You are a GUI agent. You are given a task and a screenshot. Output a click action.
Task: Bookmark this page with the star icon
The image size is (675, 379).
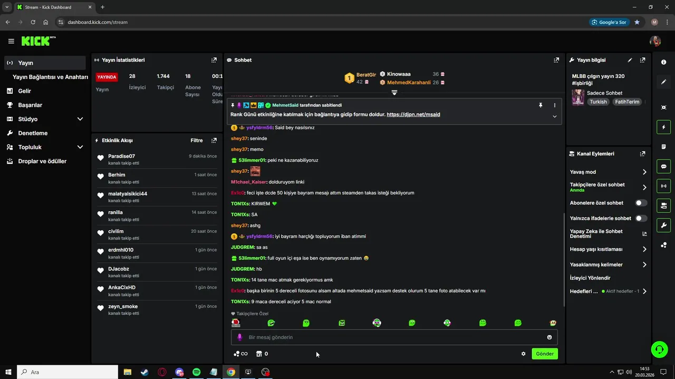637,22
